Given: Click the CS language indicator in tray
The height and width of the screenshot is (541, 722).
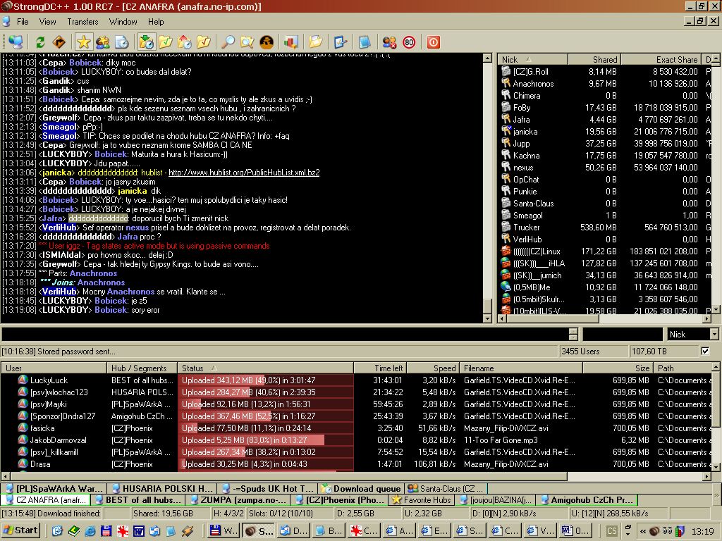Looking at the screenshot, I should click(x=611, y=531).
